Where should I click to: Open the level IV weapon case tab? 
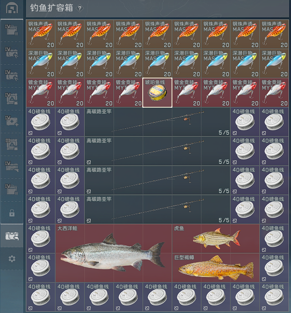tap(11, 167)
